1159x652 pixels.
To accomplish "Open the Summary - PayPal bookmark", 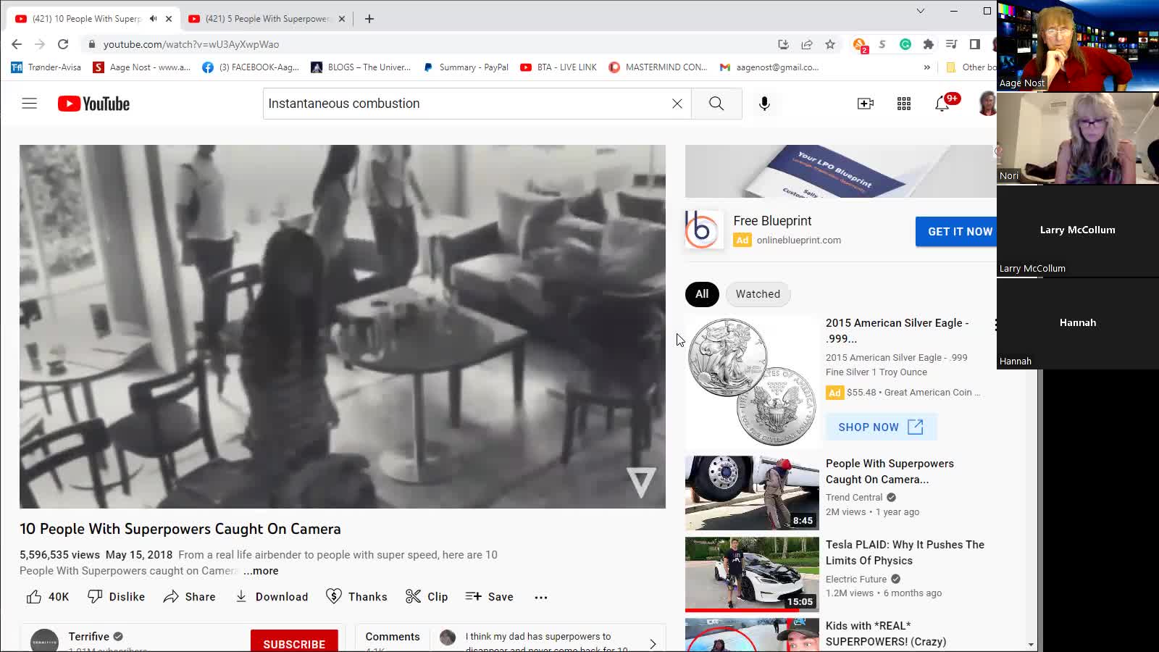I will click(466, 67).
